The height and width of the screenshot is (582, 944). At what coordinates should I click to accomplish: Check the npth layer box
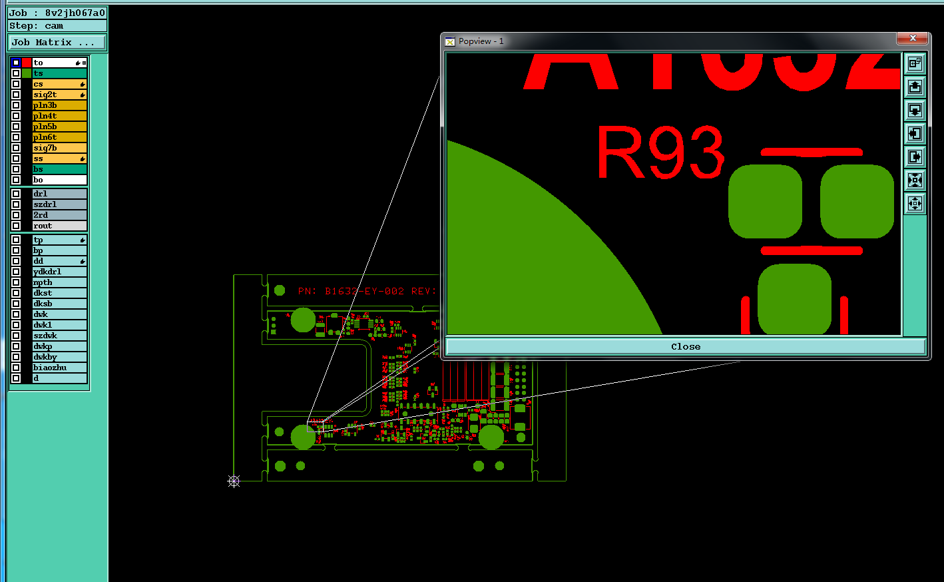(16, 282)
